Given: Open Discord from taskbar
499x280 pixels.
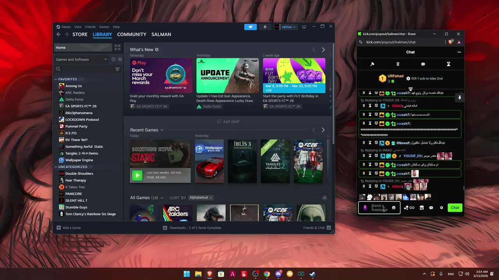Looking at the screenshot, I should [278, 274].
